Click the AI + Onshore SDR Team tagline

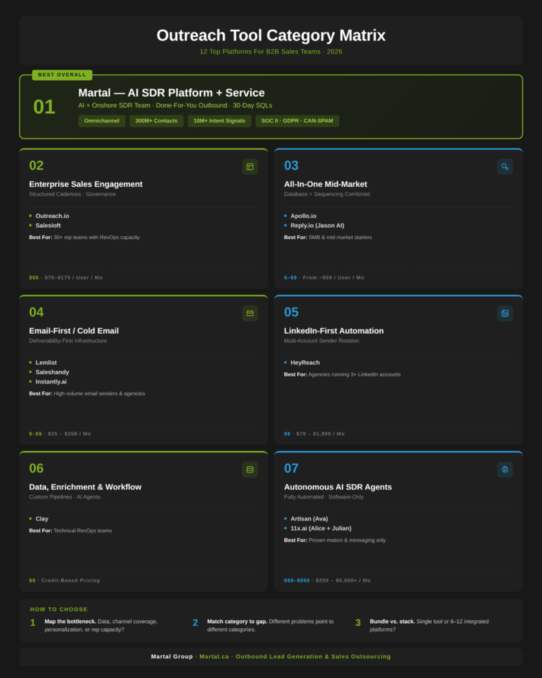click(175, 105)
